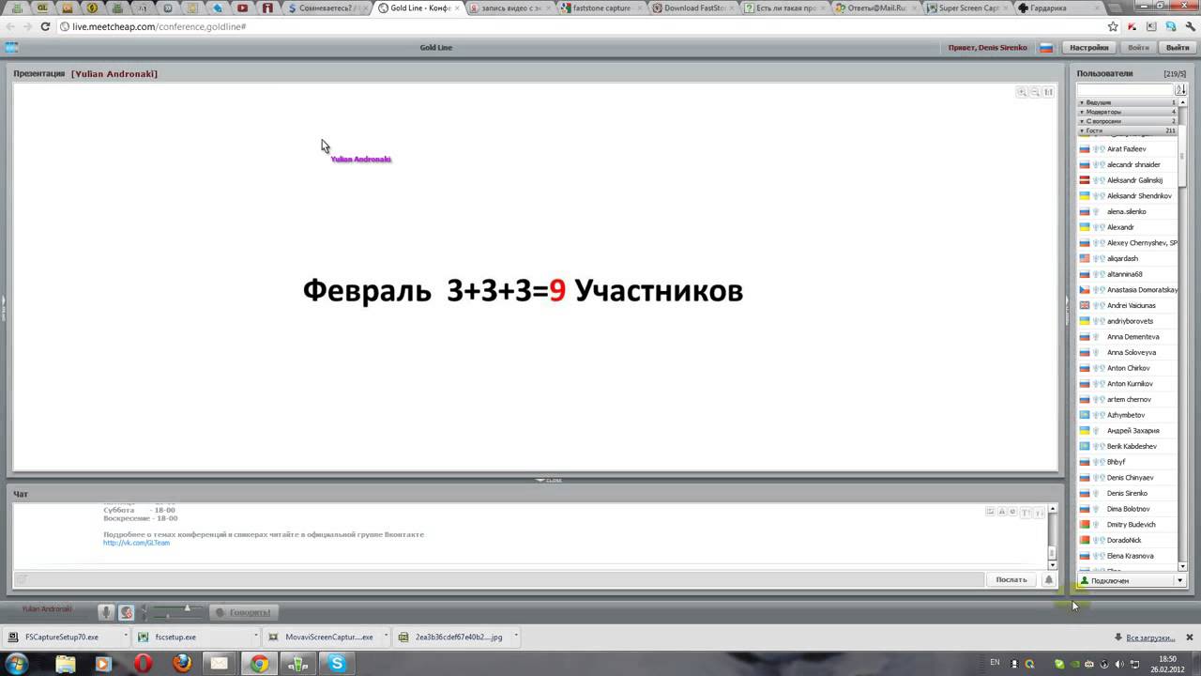Reload the page in Chrome
This screenshot has width=1201, height=676.
pos(45,26)
